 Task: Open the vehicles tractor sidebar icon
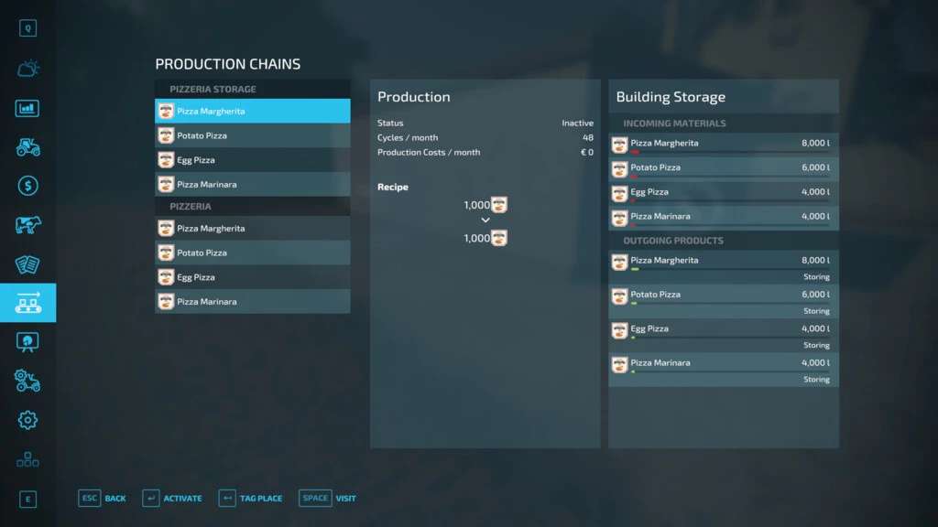coord(27,146)
